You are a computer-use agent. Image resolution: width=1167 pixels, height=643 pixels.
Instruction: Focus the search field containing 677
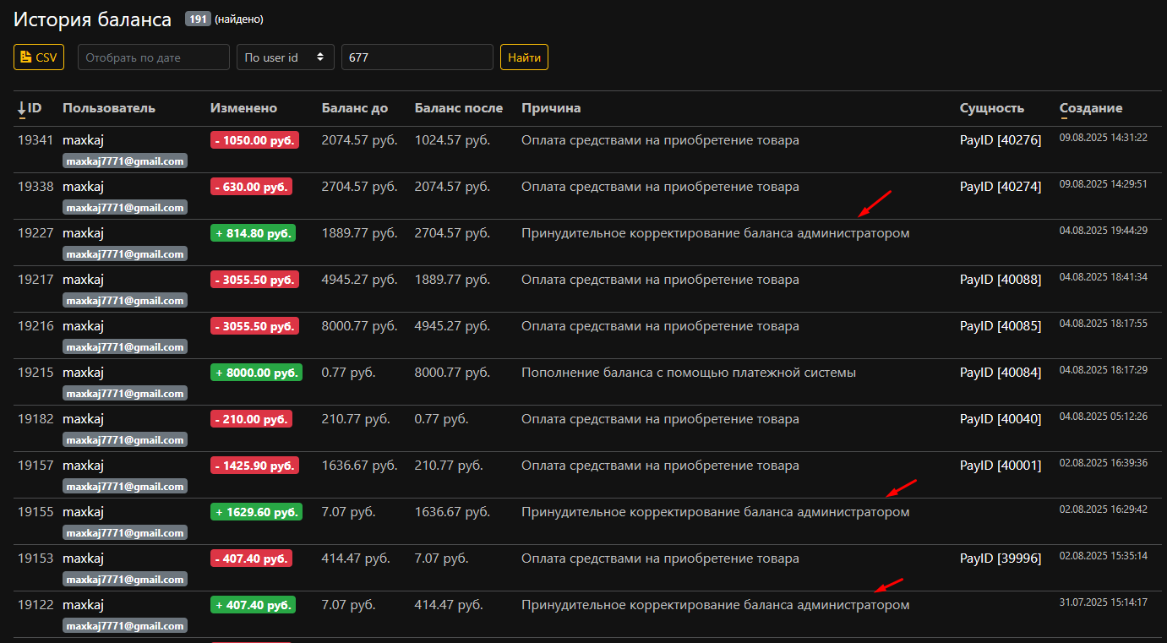[x=417, y=57]
